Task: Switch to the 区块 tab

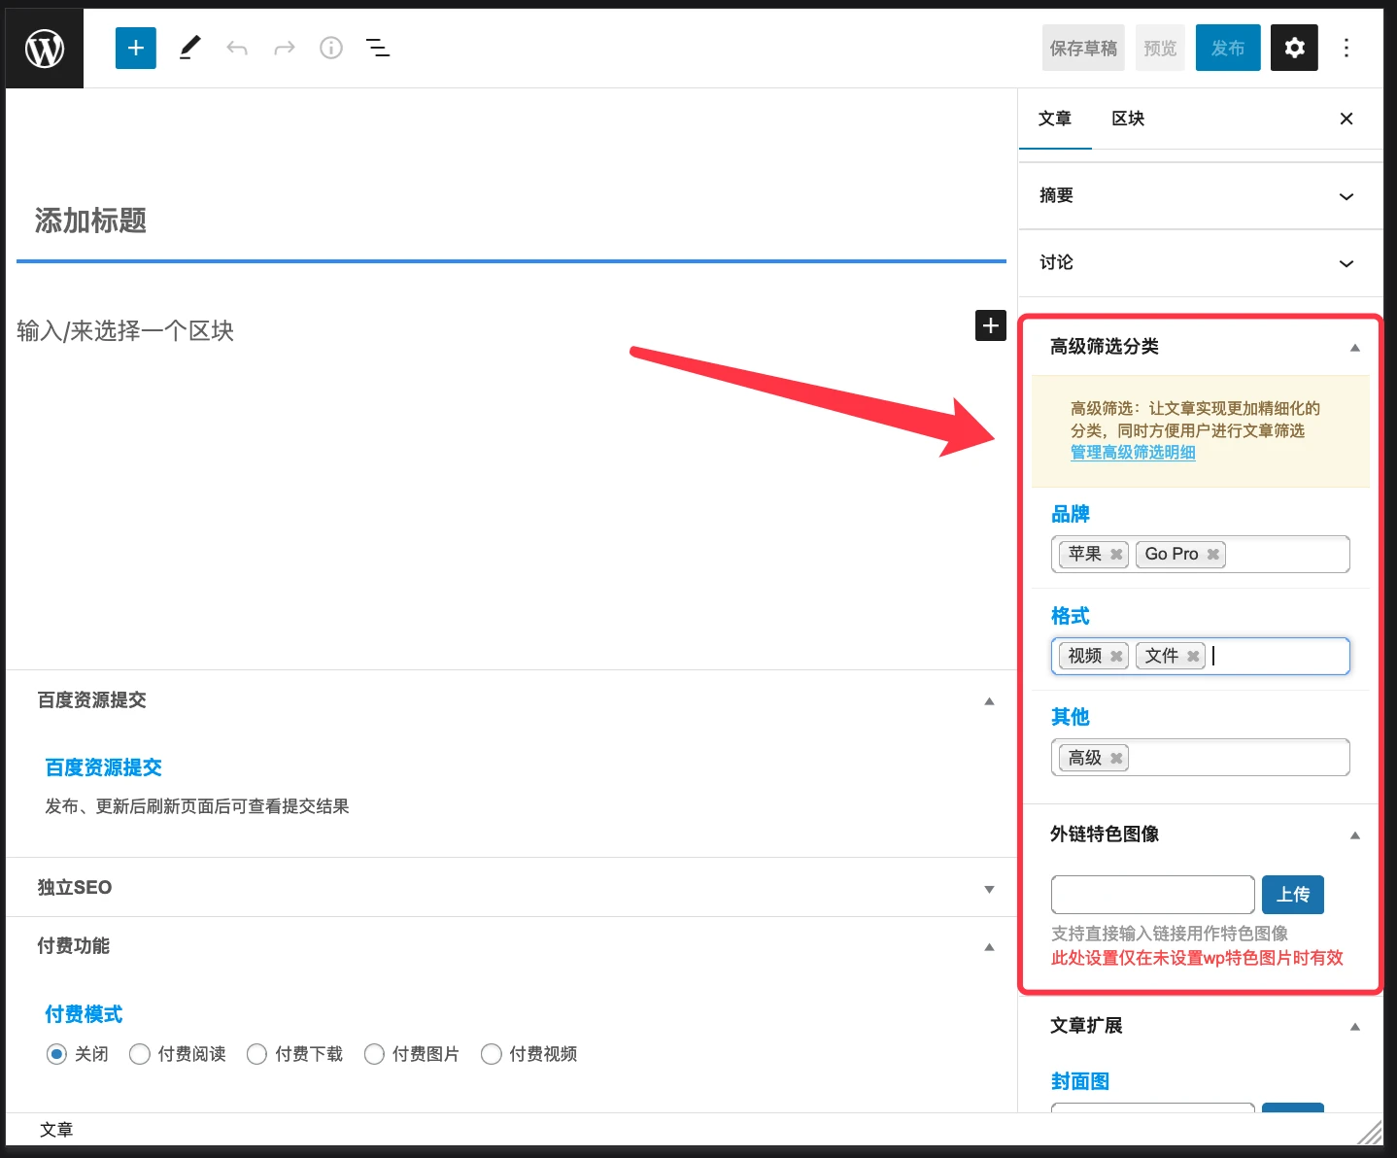Action: [1128, 119]
